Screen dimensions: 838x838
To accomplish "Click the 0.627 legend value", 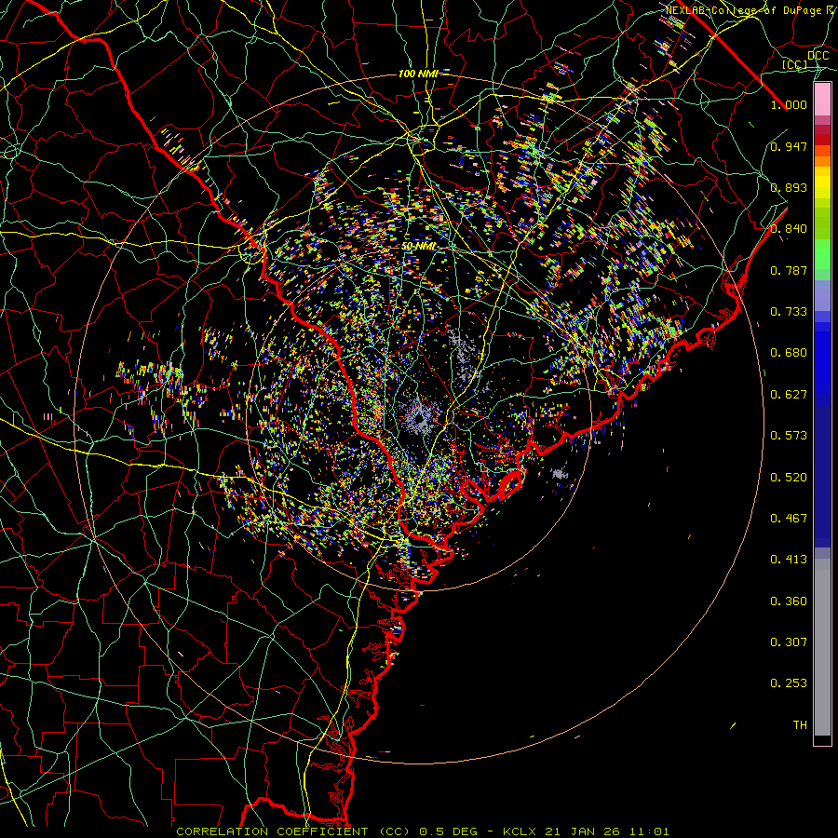I will coord(789,395).
